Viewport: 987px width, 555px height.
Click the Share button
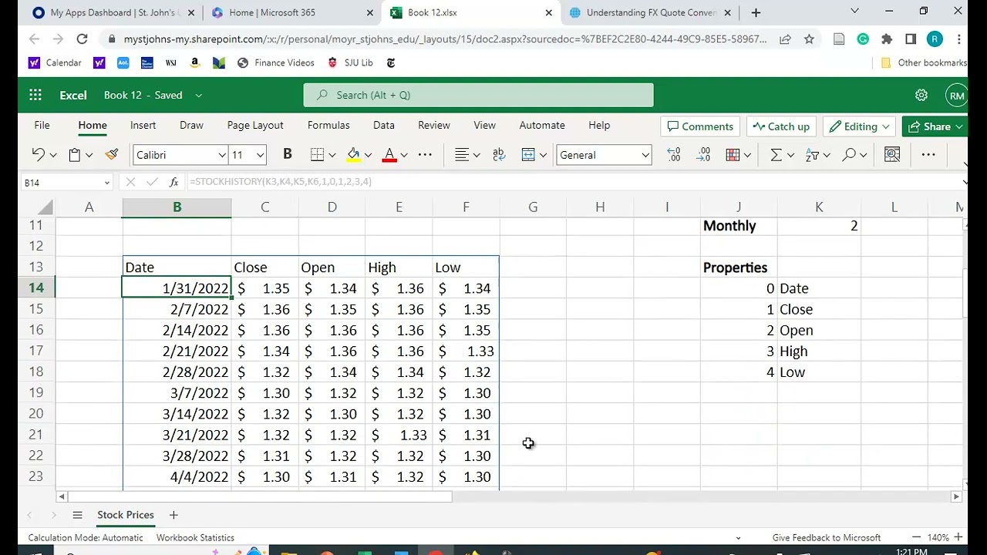tap(935, 126)
